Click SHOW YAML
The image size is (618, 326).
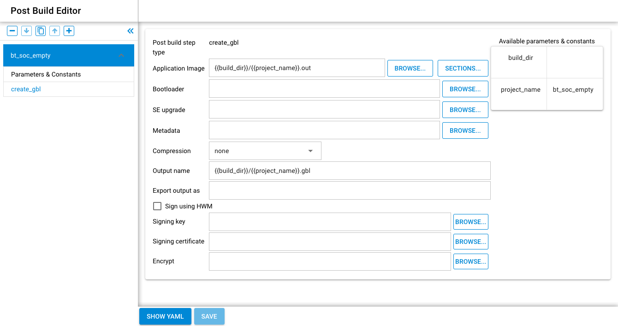[x=165, y=316]
